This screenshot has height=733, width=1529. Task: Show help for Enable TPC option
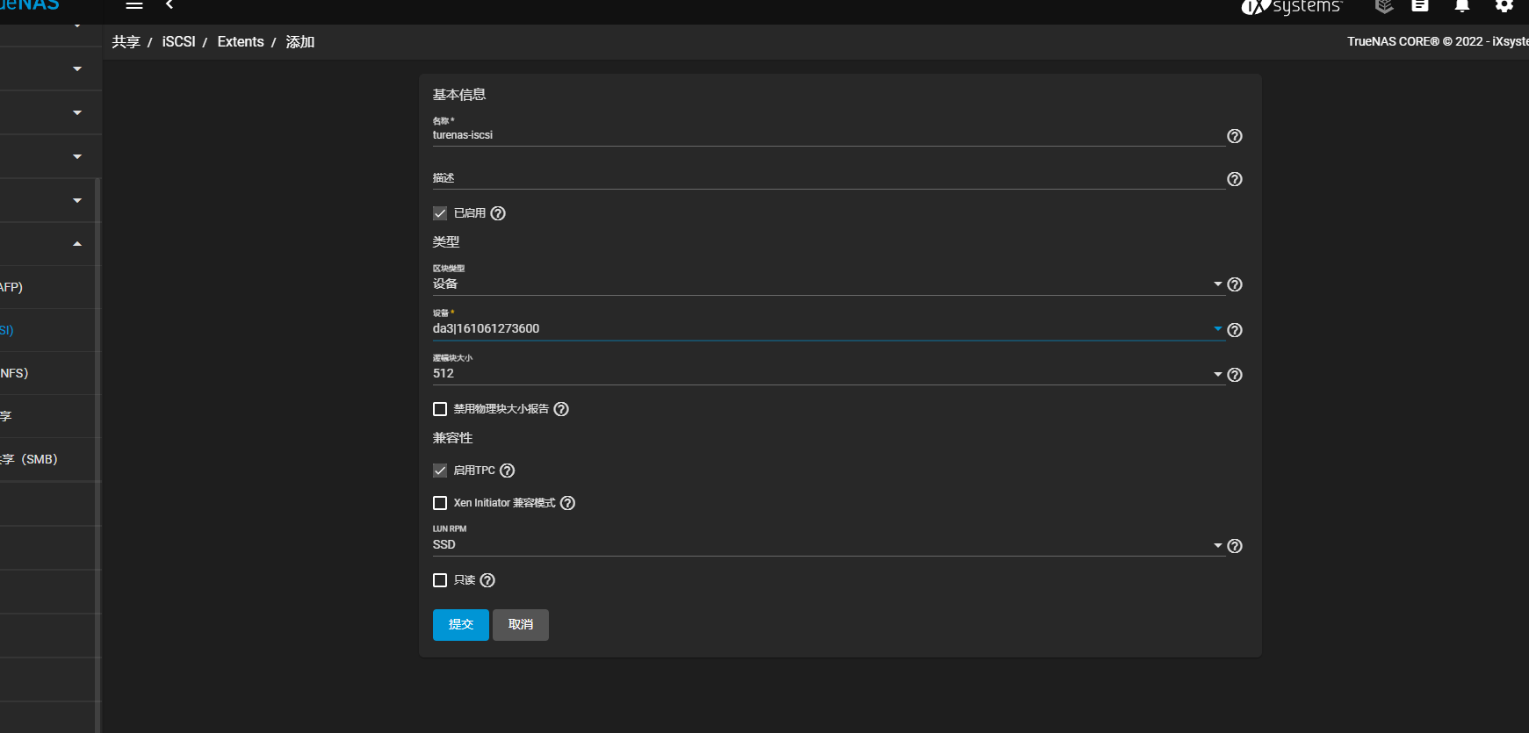pyautogui.click(x=507, y=471)
